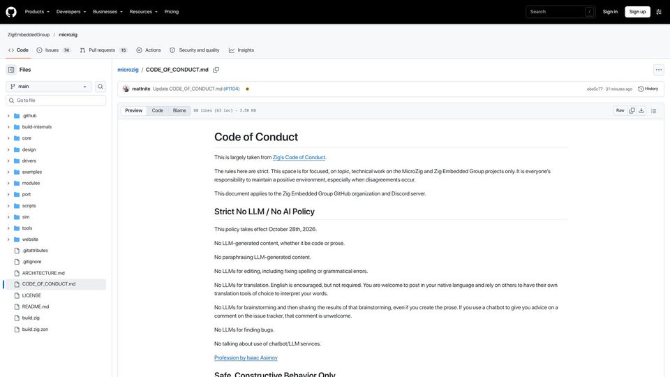Click the core folder icon
Viewport: 670px width, 377px height.
(17, 138)
